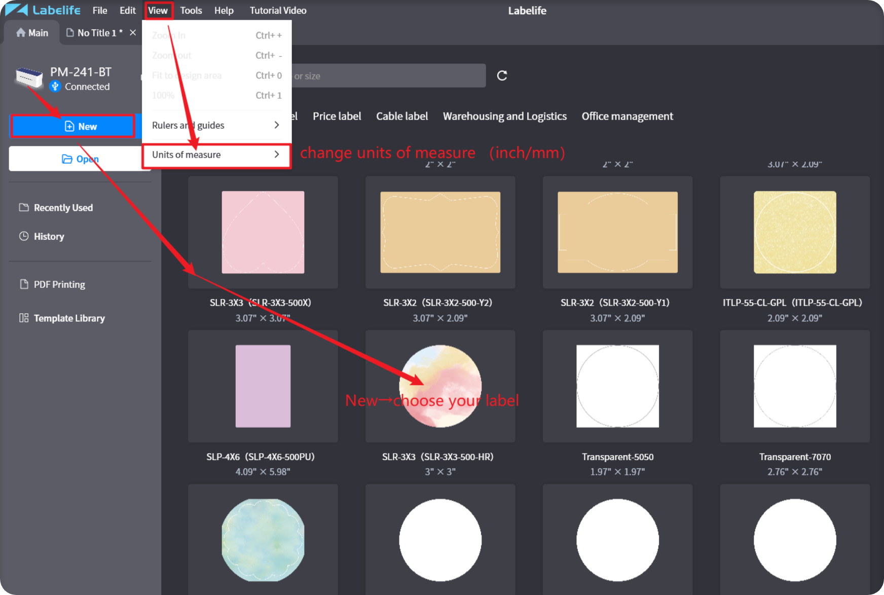
Task: Click the label search input field
Action: tap(388, 76)
